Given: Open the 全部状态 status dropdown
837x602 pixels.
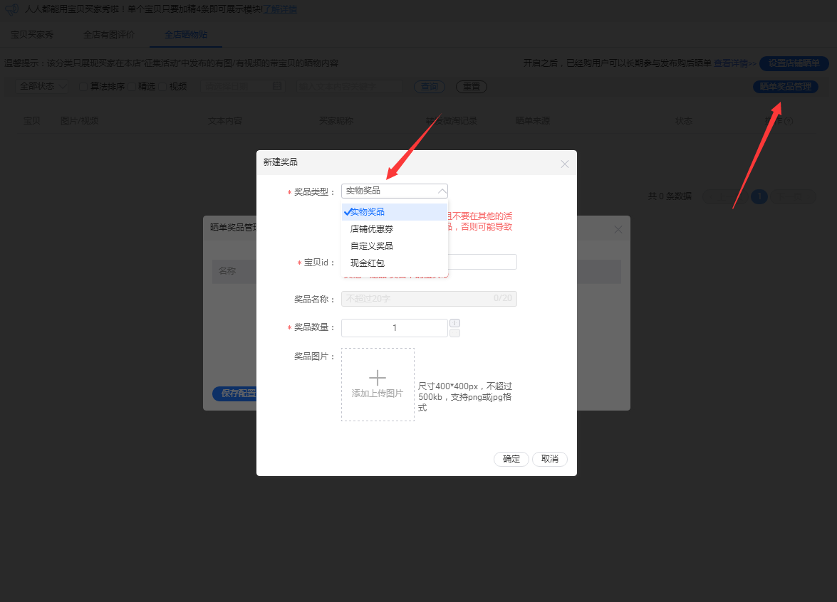Looking at the screenshot, I should tap(42, 86).
